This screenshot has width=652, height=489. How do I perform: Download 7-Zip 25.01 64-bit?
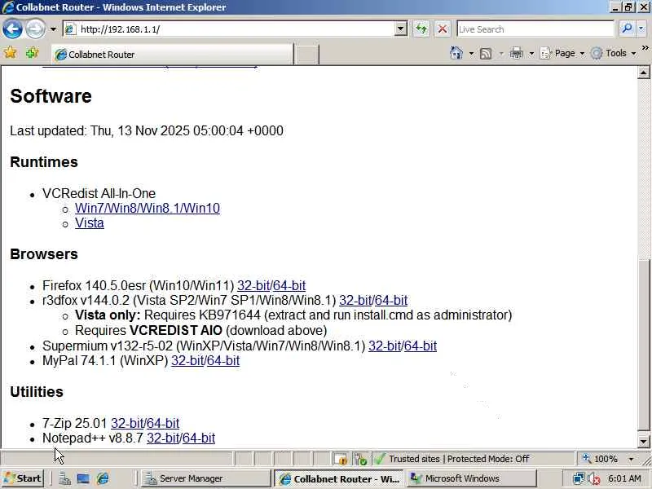pyautogui.click(x=162, y=423)
